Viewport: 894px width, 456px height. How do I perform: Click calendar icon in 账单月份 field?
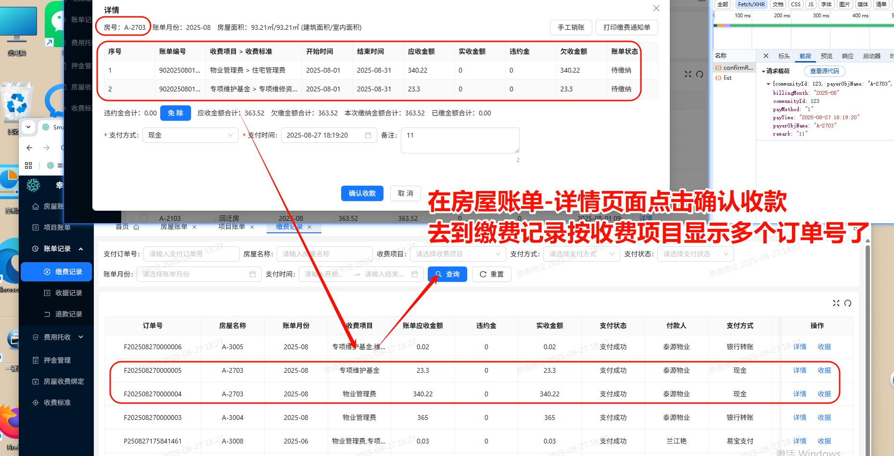[253, 274]
